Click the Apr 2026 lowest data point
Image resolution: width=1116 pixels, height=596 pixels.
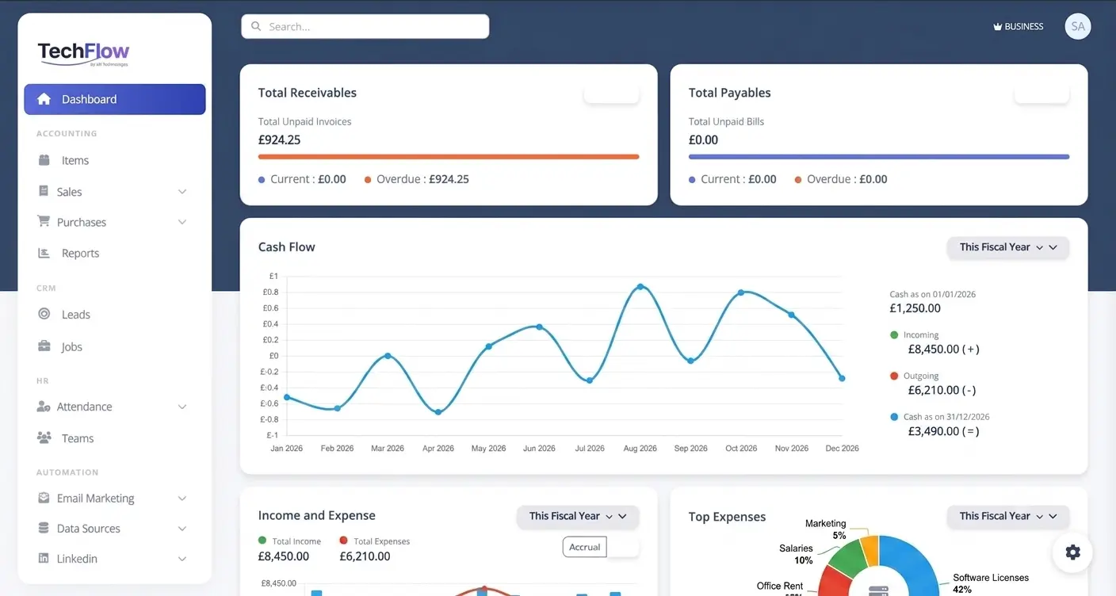point(438,412)
